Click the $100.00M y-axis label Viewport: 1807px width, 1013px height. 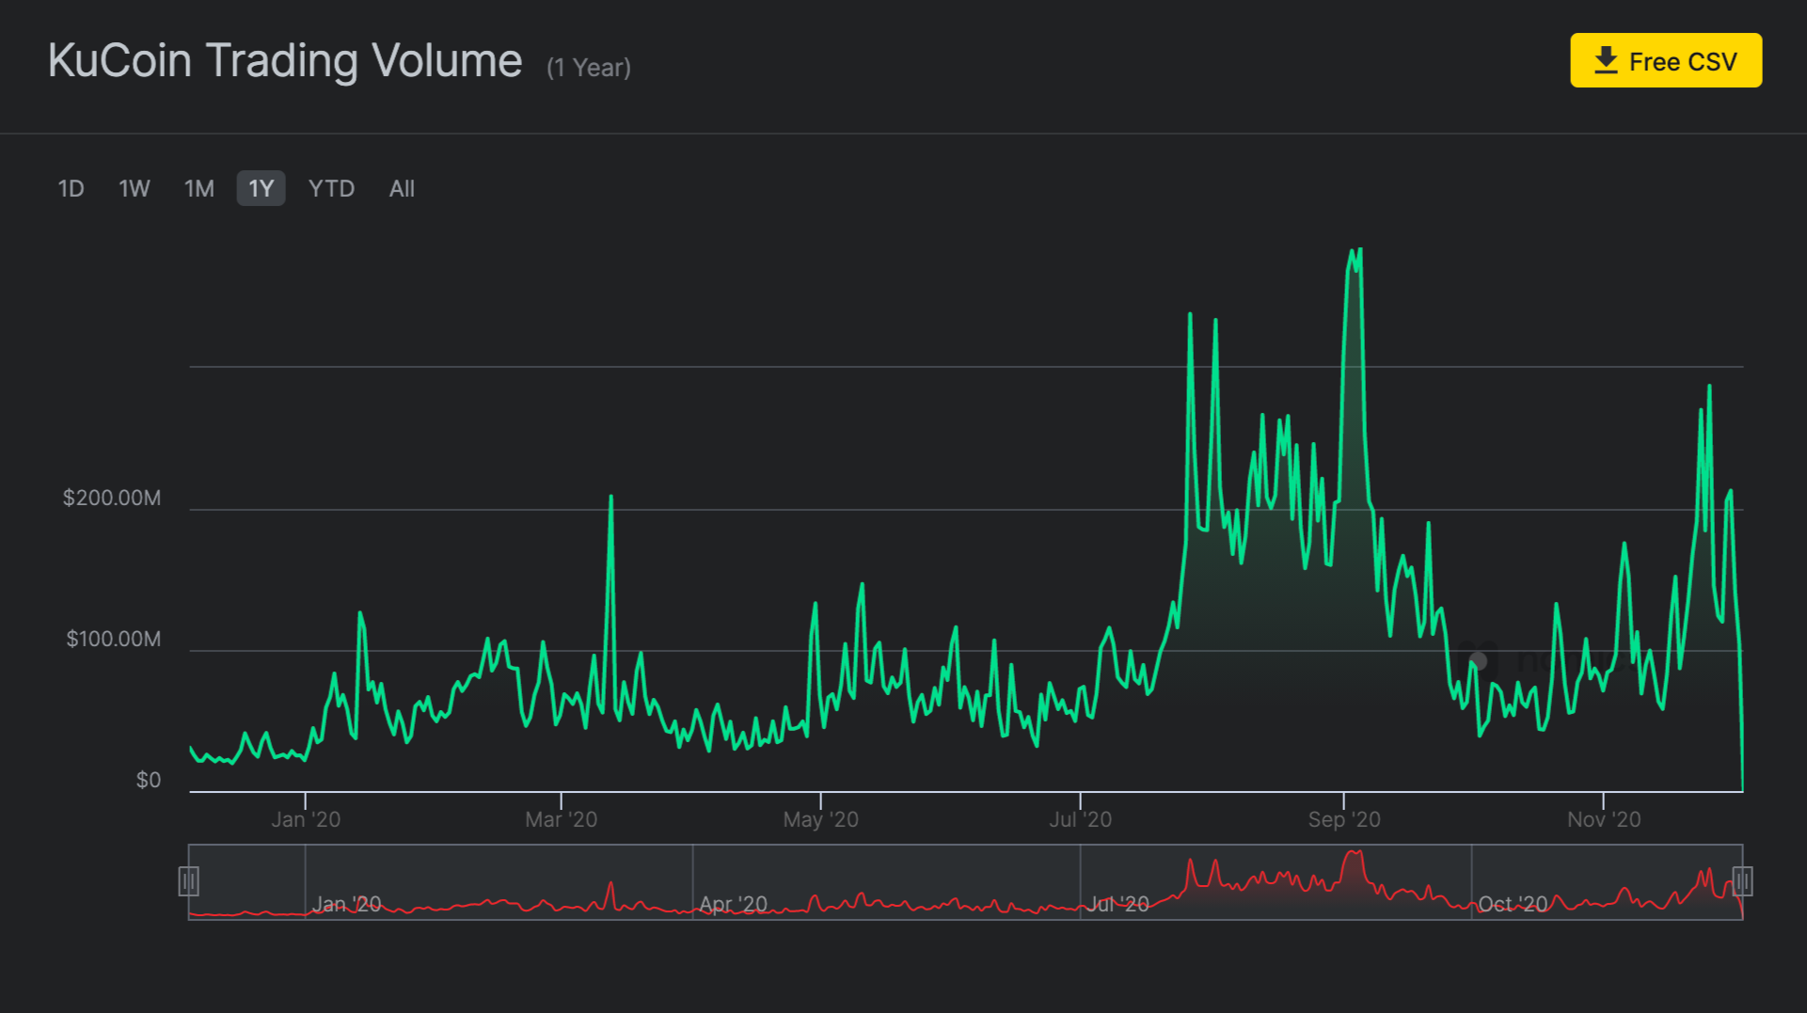pyautogui.click(x=114, y=639)
